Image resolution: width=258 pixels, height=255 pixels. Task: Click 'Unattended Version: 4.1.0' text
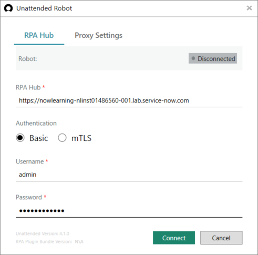pos(43,233)
